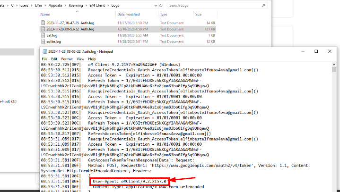Click the search magnifier icon in Explorer

point(263,5)
